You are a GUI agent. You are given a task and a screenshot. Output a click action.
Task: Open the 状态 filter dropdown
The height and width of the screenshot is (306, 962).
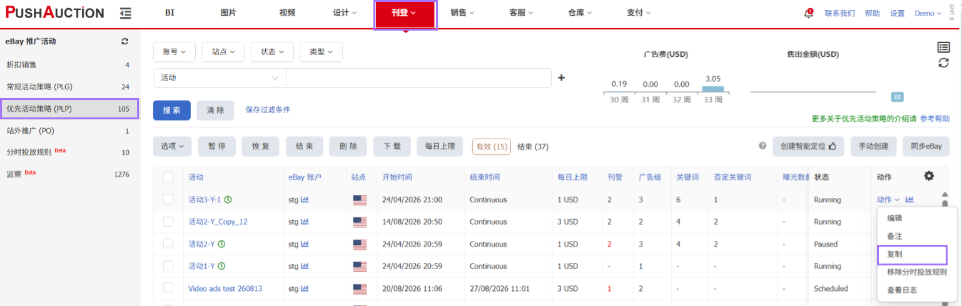(x=272, y=52)
